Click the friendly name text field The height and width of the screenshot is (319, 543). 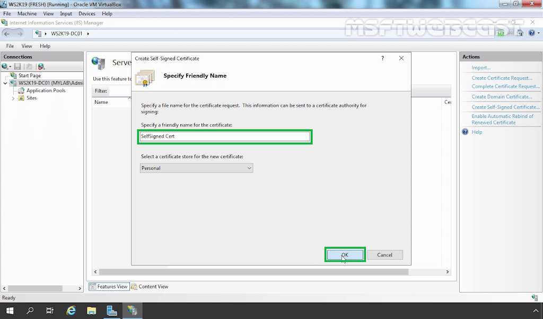coord(225,136)
